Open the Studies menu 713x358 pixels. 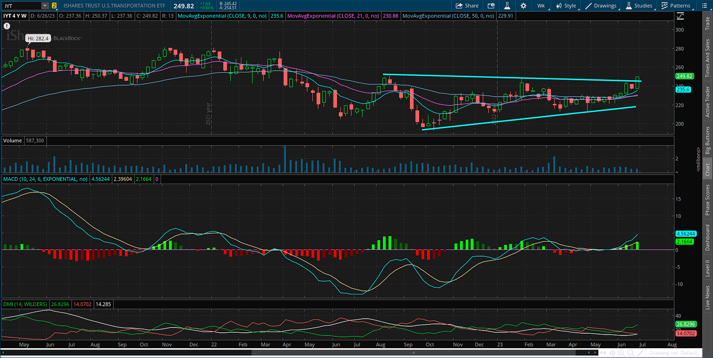pos(639,6)
